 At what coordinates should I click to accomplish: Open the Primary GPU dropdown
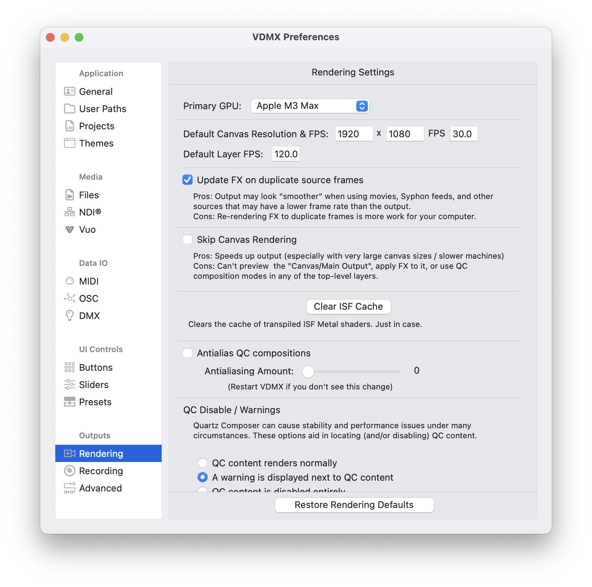pos(310,106)
